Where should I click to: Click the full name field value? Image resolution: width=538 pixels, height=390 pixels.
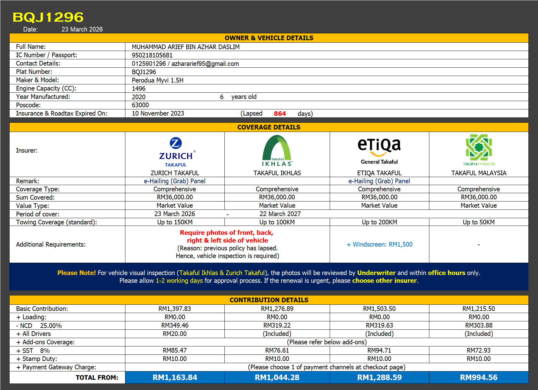pos(185,47)
